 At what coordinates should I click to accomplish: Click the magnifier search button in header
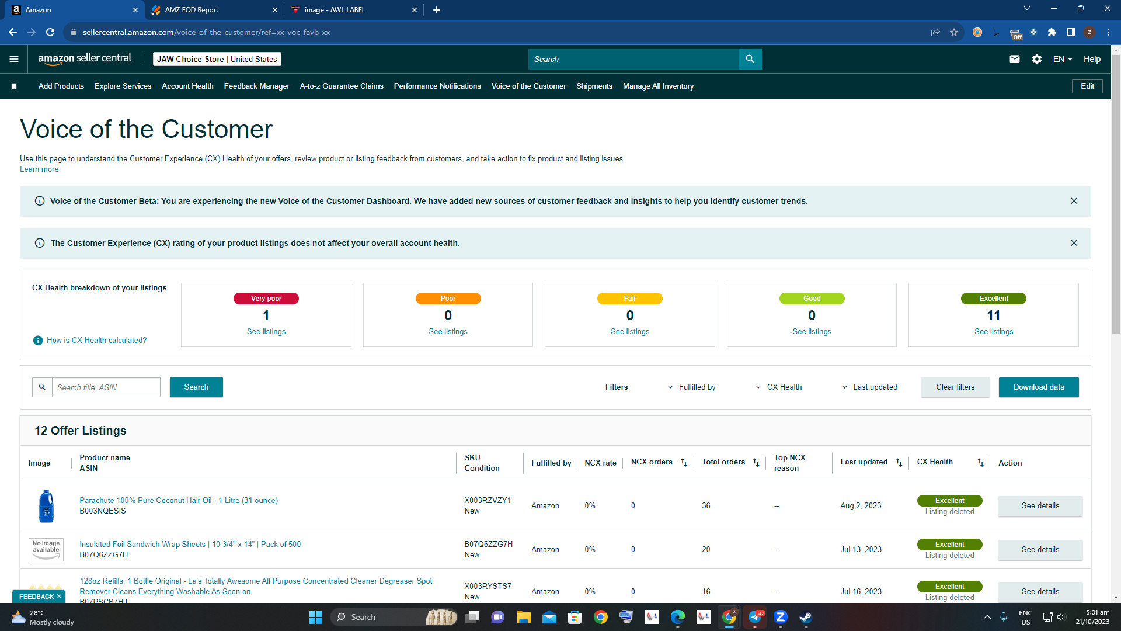pos(750,59)
